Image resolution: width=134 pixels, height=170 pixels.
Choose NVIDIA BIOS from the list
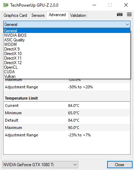pyautogui.click(x=67, y=35)
